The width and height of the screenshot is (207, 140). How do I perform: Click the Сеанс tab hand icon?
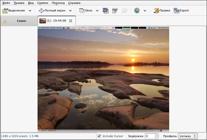(4, 21)
